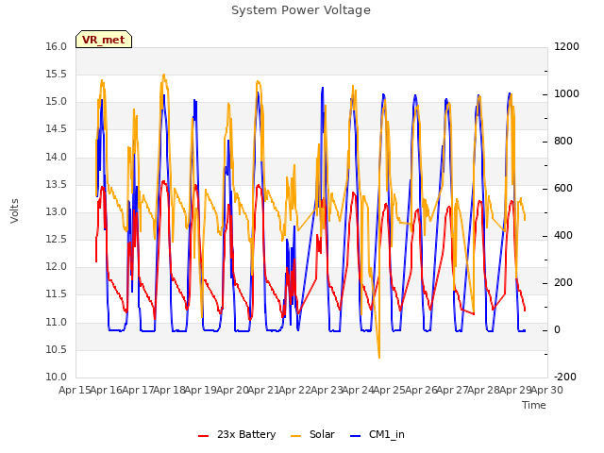Click the Apr 15 date tick label

75,390
